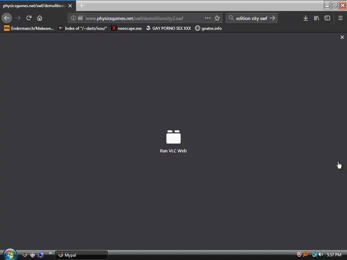Dismiss the plugin panel with the X
This screenshot has width=347, height=260.
[x=342, y=37]
